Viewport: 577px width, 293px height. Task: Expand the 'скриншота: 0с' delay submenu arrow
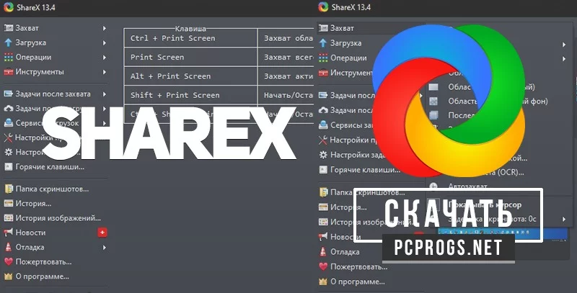pos(564,219)
